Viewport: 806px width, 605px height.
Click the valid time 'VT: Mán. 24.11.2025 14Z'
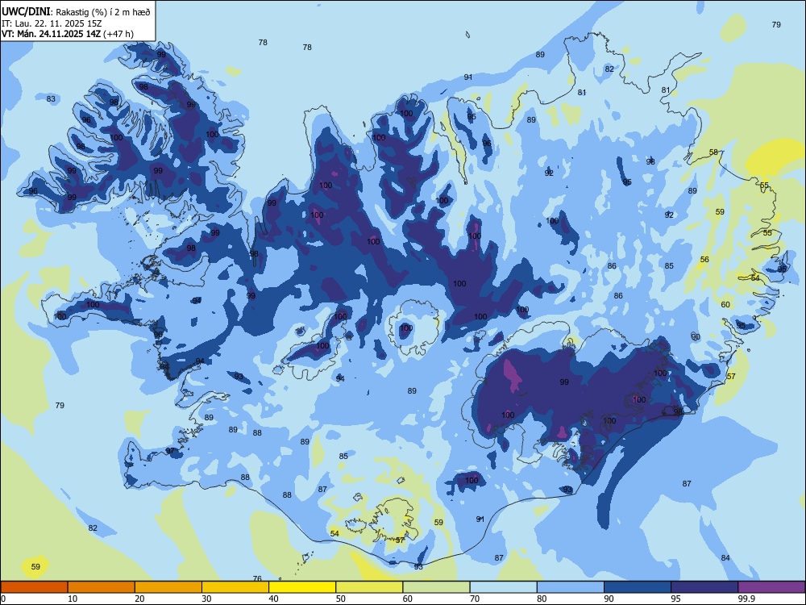52,34
